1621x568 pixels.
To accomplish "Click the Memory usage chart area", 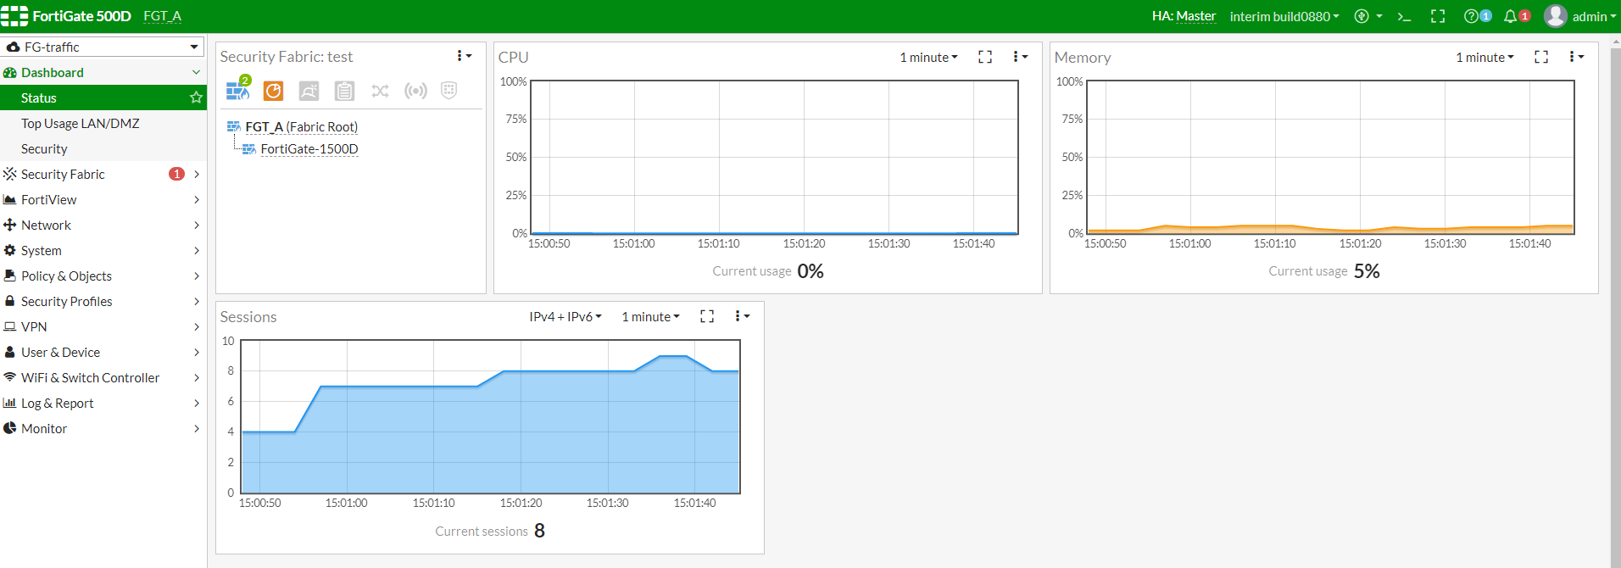I will coord(1330,158).
